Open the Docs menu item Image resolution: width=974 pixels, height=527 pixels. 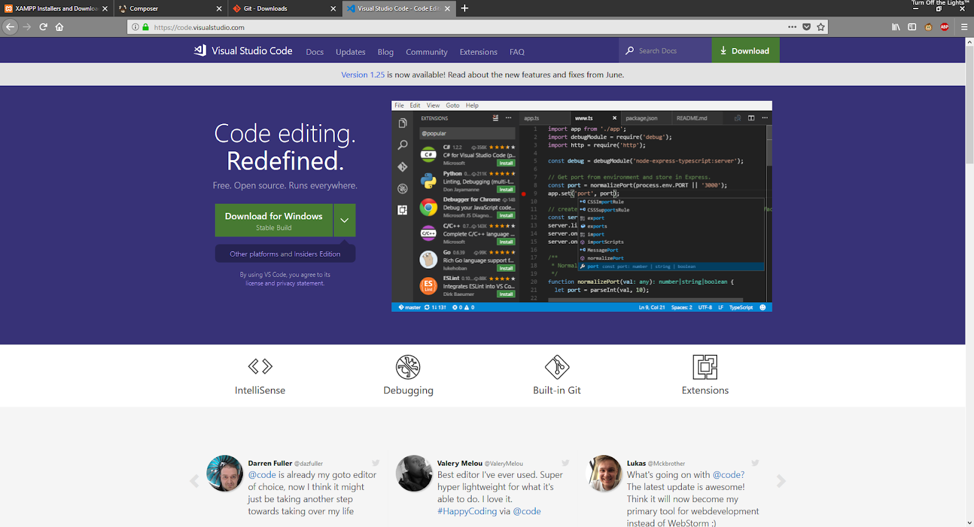pyautogui.click(x=315, y=52)
